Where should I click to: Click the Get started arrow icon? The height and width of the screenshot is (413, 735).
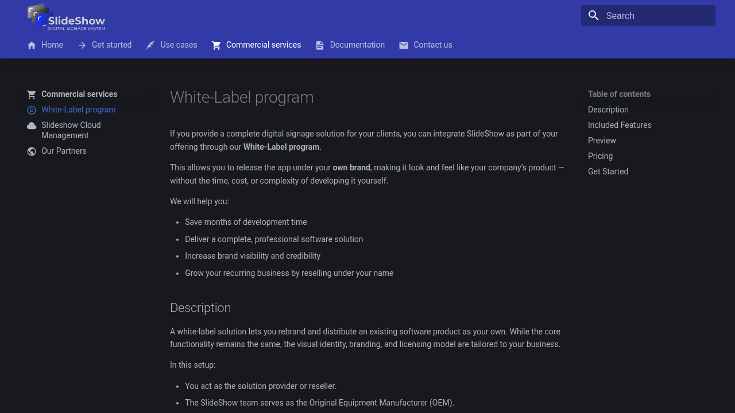click(x=82, y=45)
